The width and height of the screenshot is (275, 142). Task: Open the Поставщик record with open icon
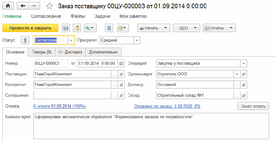pyautogui.click(x=121, y=74)
